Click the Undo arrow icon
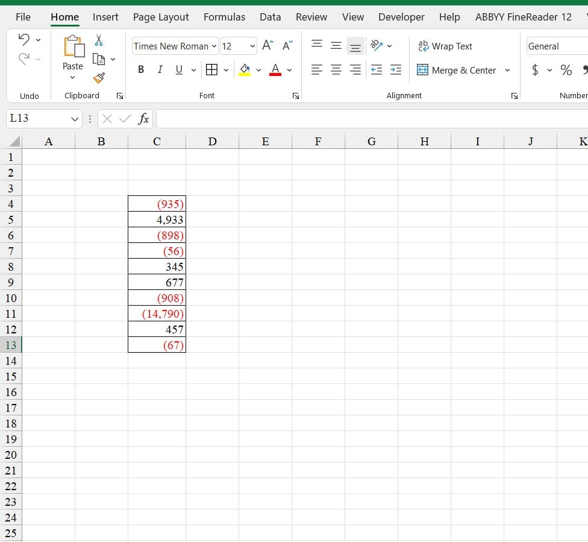 [24, 40]
